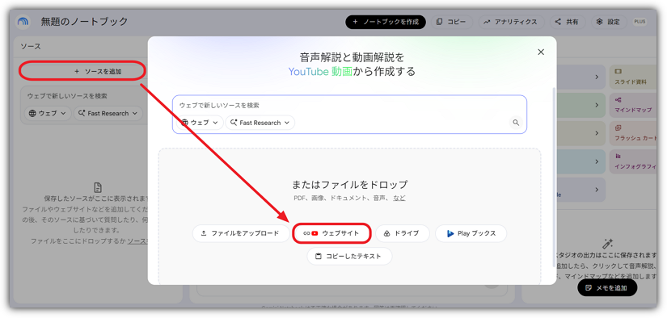Click ファイルをアップロード button

tap(241, 233)
